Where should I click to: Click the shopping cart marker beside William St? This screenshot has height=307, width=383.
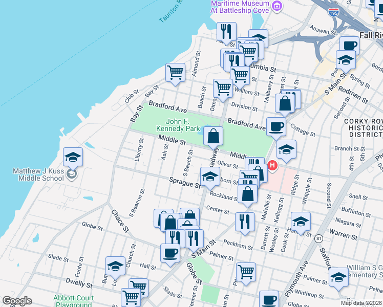point(223,89)
